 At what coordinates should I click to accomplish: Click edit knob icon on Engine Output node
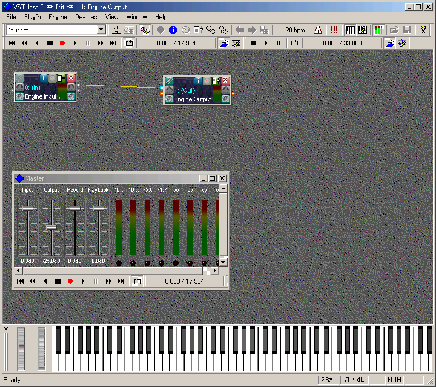[206, 81]
